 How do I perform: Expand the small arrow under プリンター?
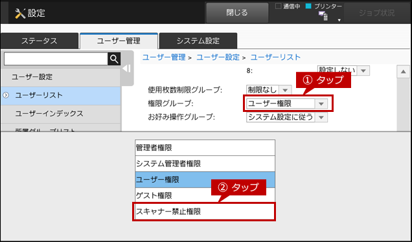click(339, 20)
